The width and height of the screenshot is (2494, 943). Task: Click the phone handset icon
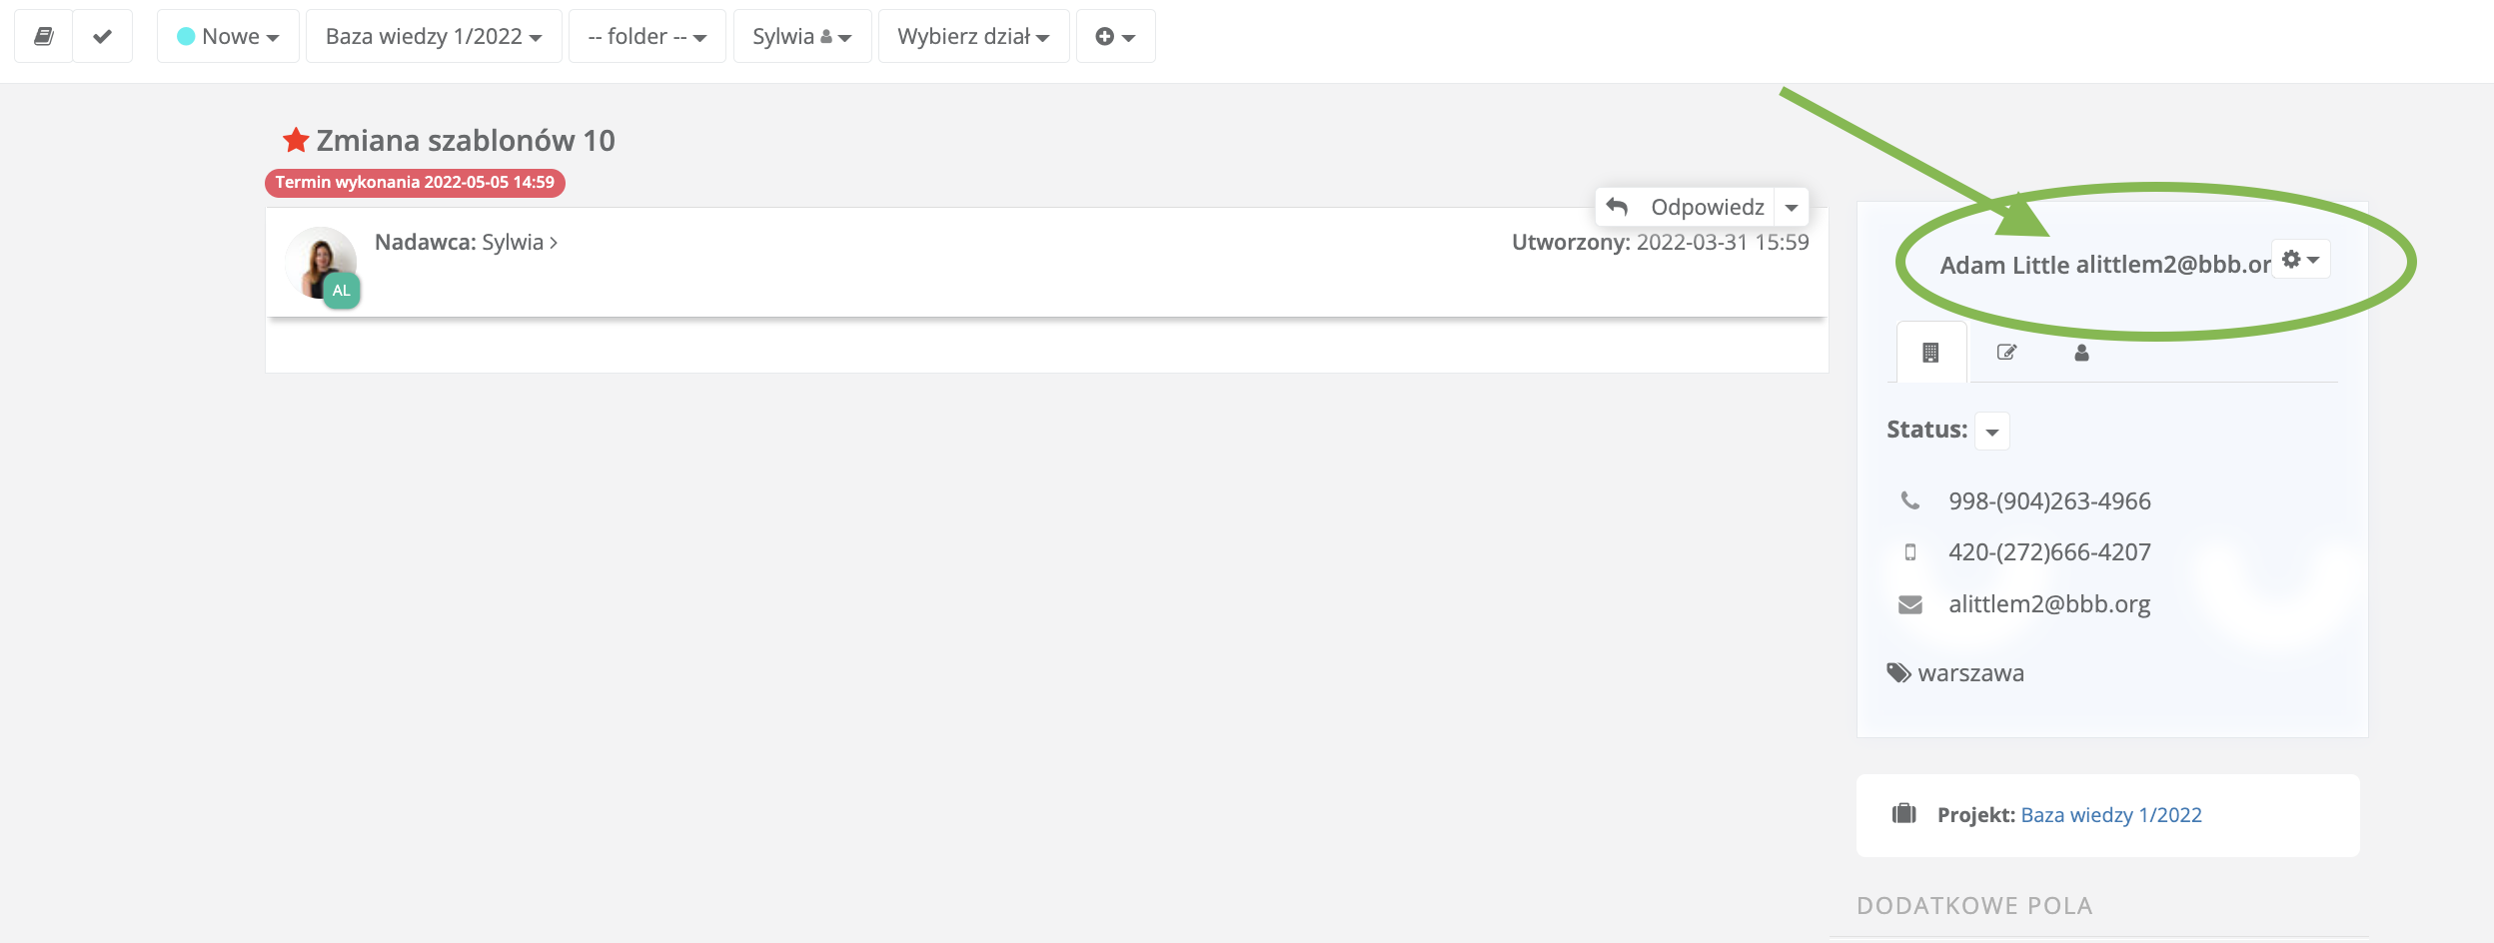pos(1910,500)
